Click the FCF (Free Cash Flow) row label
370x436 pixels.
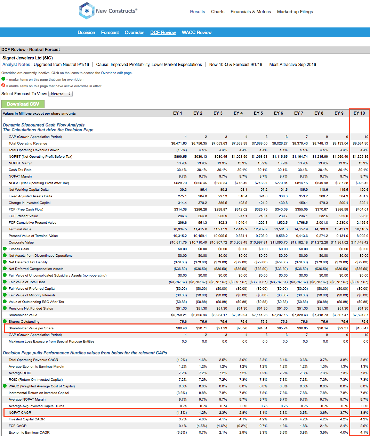point(26,209)
